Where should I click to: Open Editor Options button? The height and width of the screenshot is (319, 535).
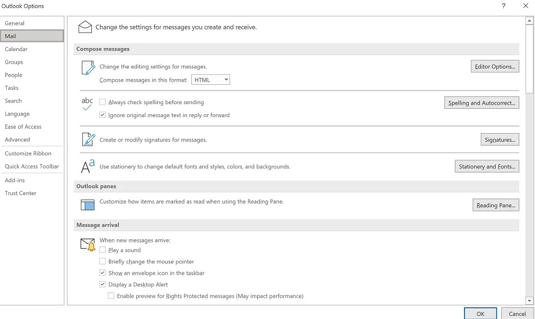[495, 66]
